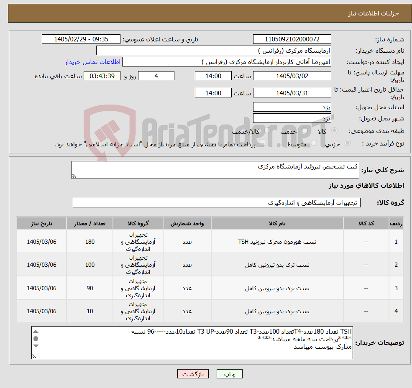This screenshot has width=412, height=388.
Task: Click the need number field 1105092102000072
Action: click(x=292, y=39)
